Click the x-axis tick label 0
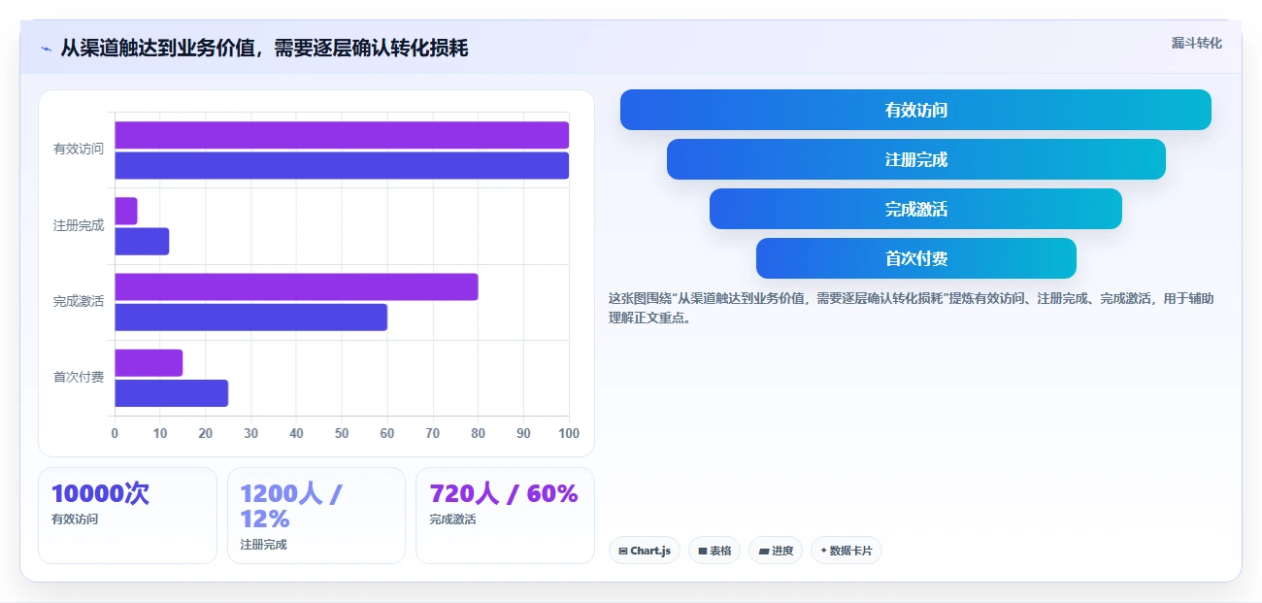1262x603 pixels. click(115, 433)
